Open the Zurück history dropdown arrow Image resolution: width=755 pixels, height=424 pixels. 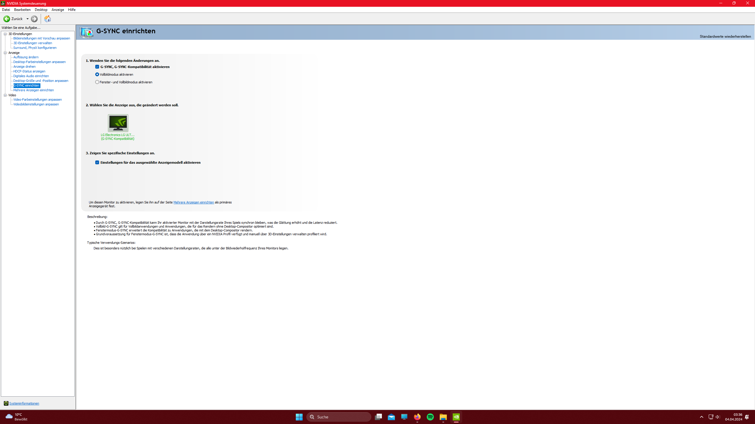coord(27,19)
